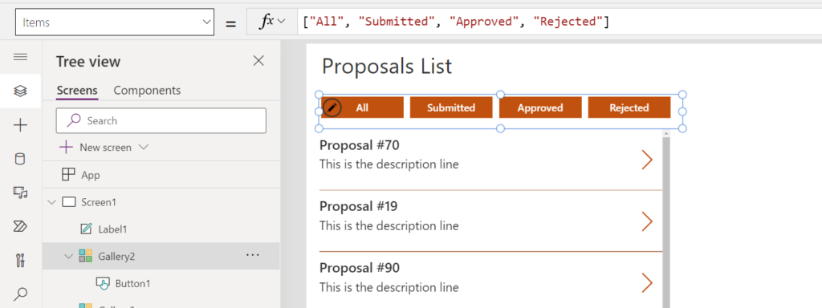Open the Items property dropdown
This screenshot has width=822, height=308.
click(x=115, y=22)
